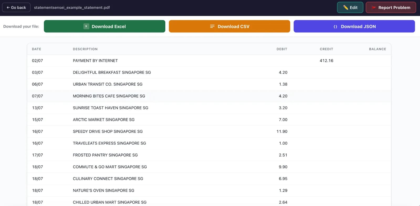
Task: Download the statement as CSV
Action: click(x=229, y=26)
